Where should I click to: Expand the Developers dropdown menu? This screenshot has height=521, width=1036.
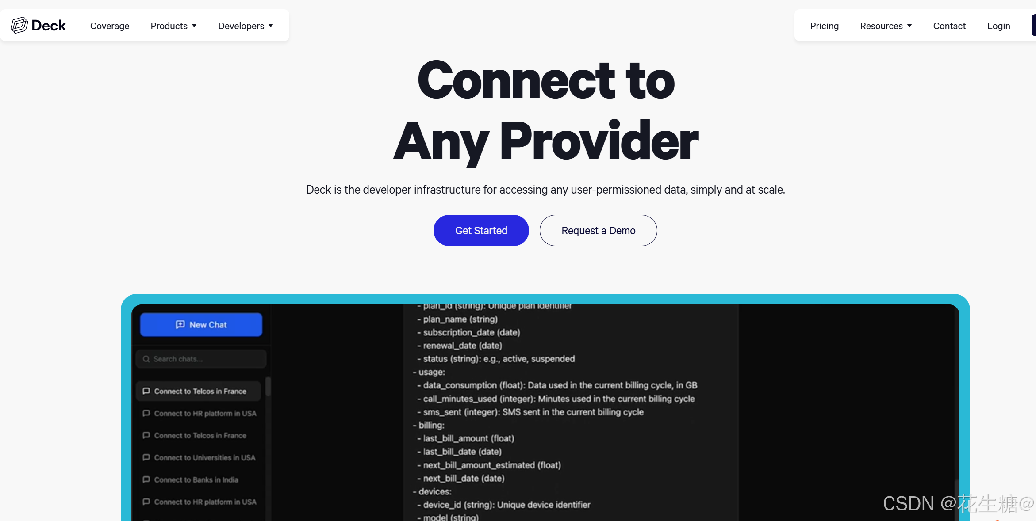pyautogui.click(x=246, y=26)
